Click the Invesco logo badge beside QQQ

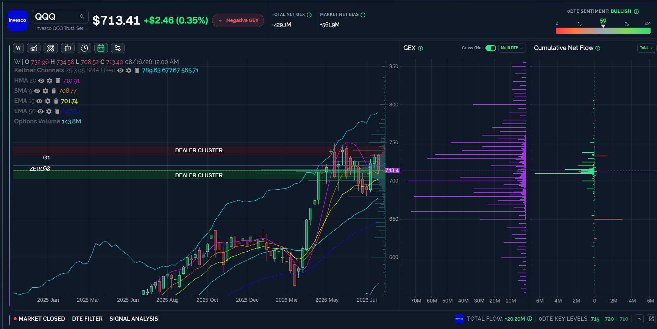click(17, 20)
